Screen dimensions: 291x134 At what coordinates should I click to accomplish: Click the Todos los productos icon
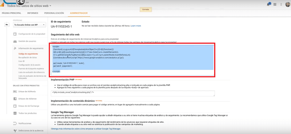point(15,113)
